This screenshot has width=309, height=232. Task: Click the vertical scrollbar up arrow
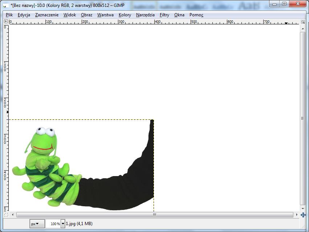(303, 29)
